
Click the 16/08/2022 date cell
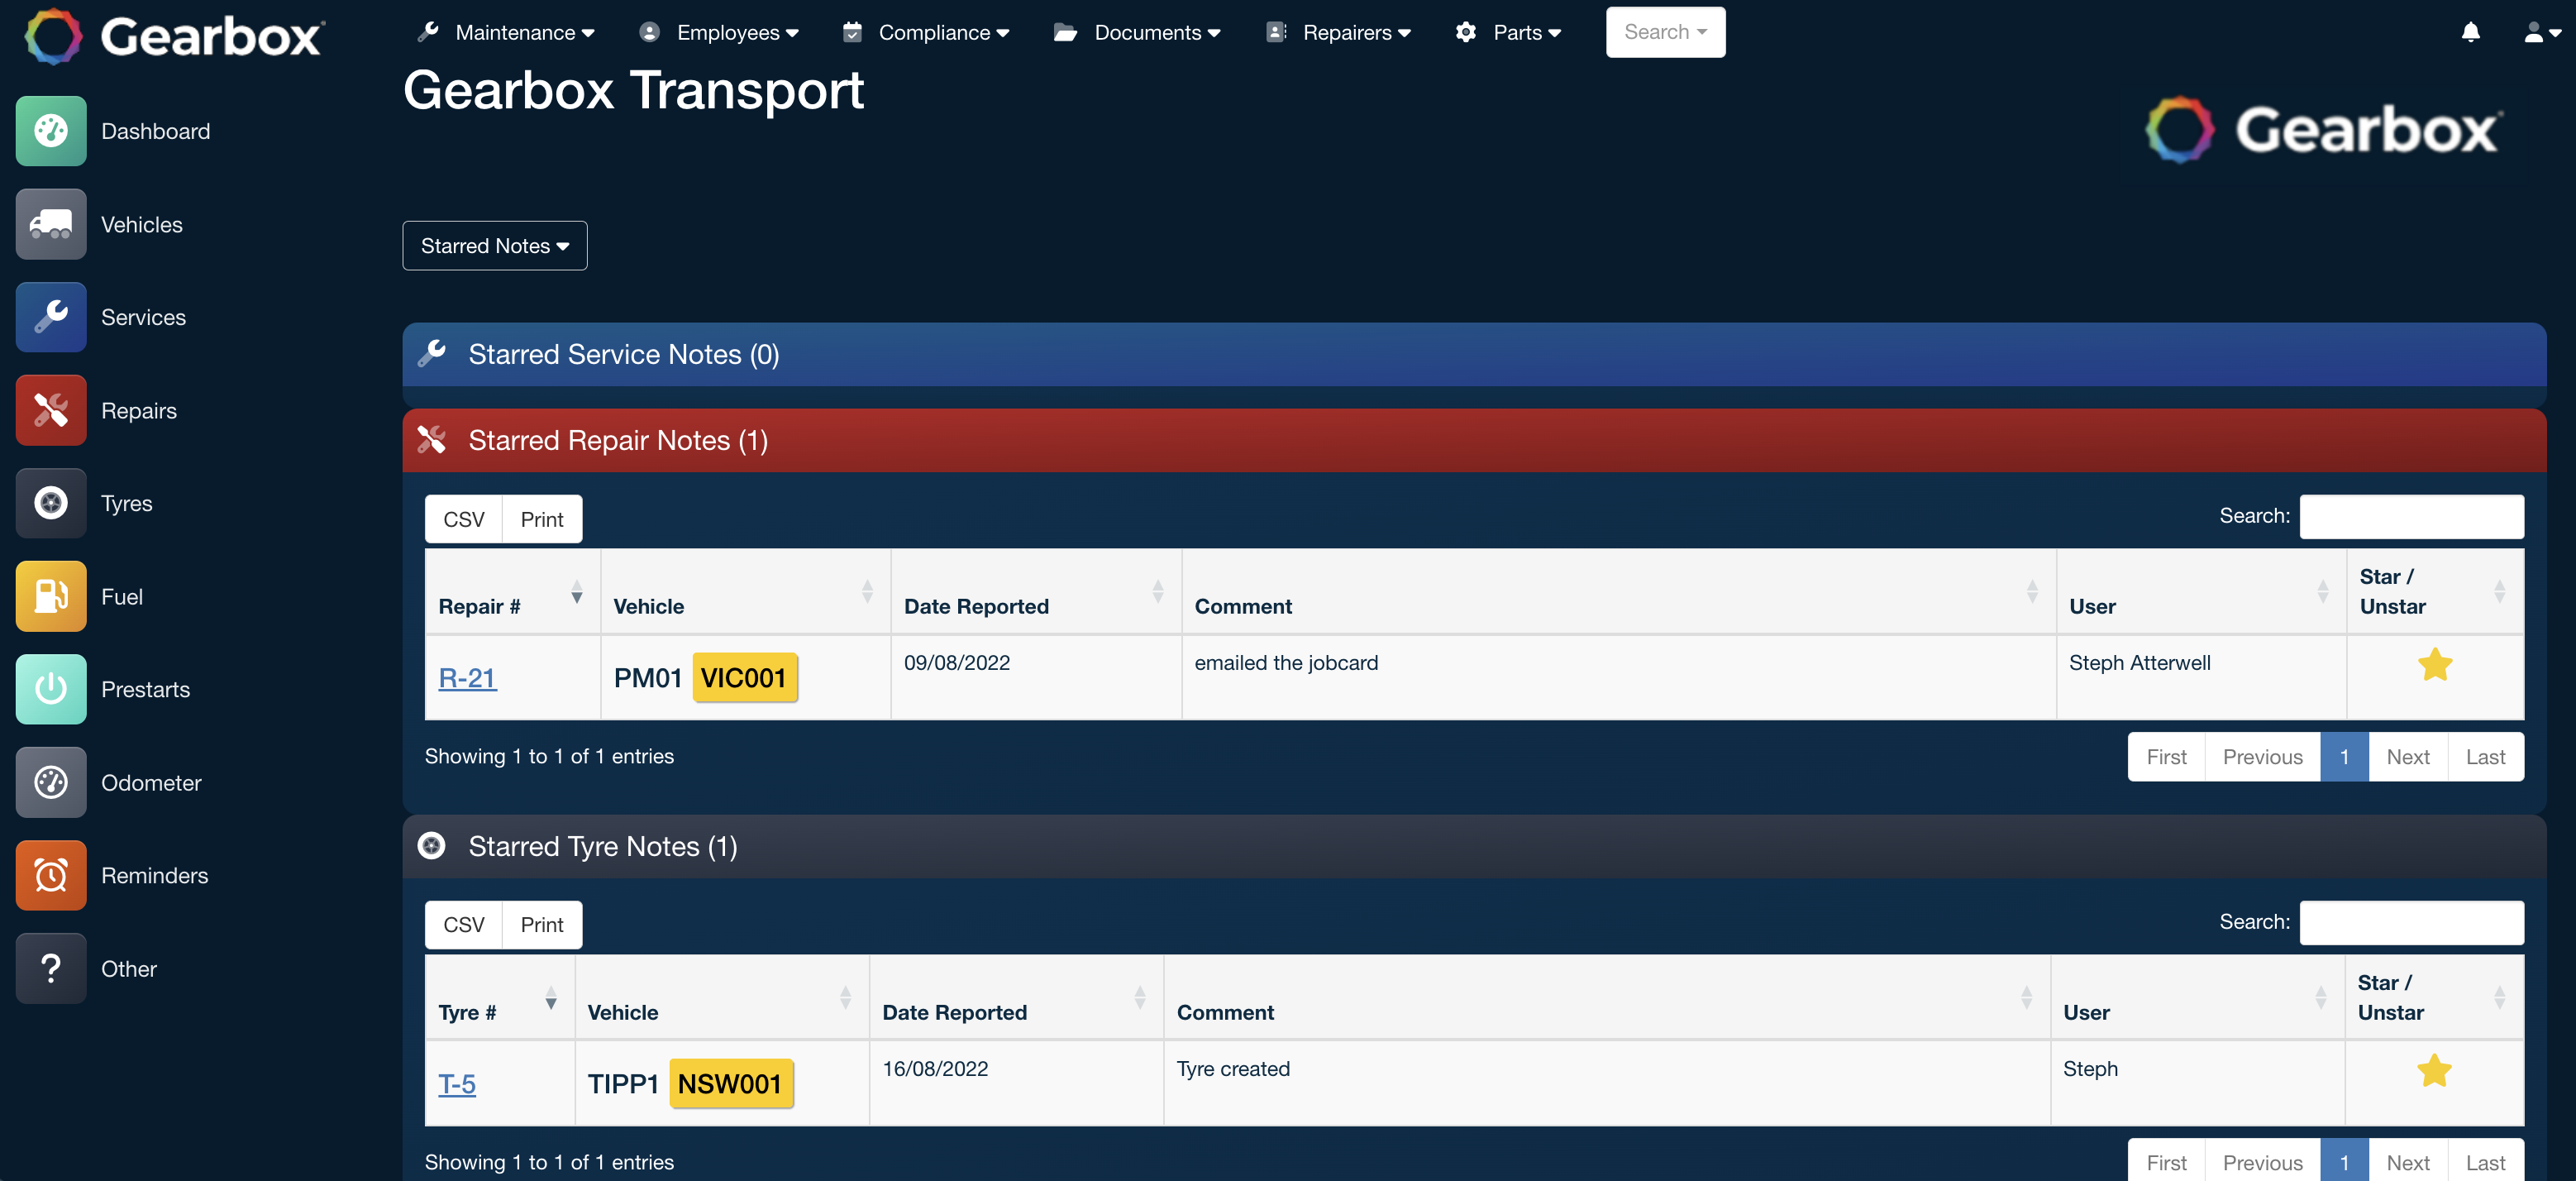click(1016, 1082)
